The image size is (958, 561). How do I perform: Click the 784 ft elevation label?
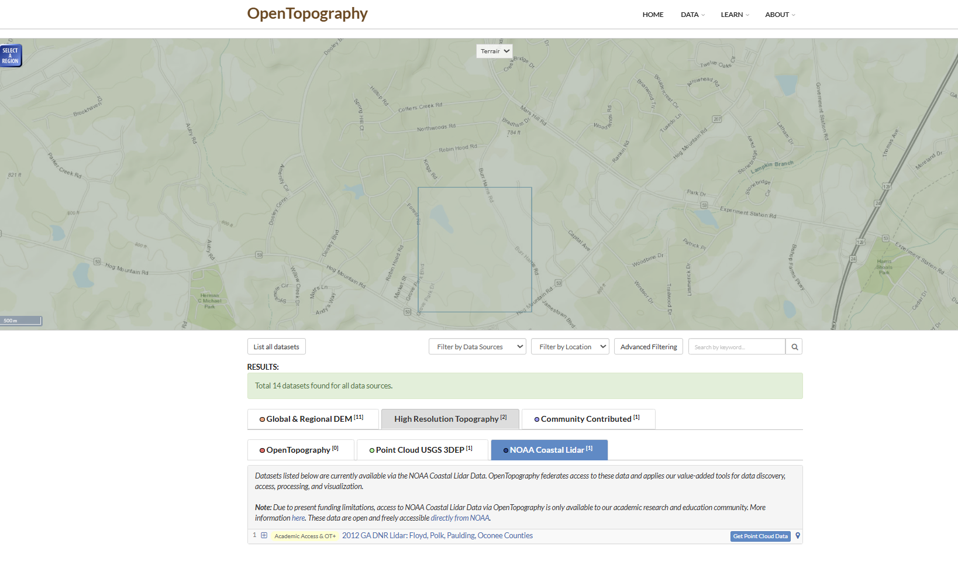(514, 133)
